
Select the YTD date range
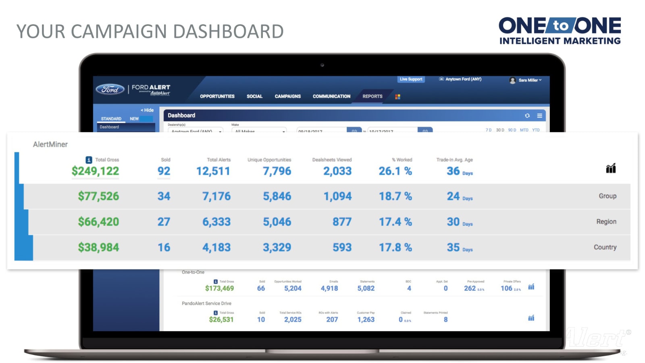[536, 130]
